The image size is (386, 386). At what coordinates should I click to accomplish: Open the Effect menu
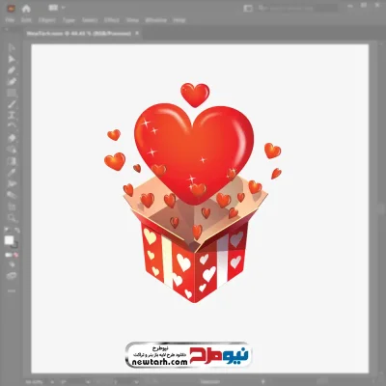coord(112,20)
